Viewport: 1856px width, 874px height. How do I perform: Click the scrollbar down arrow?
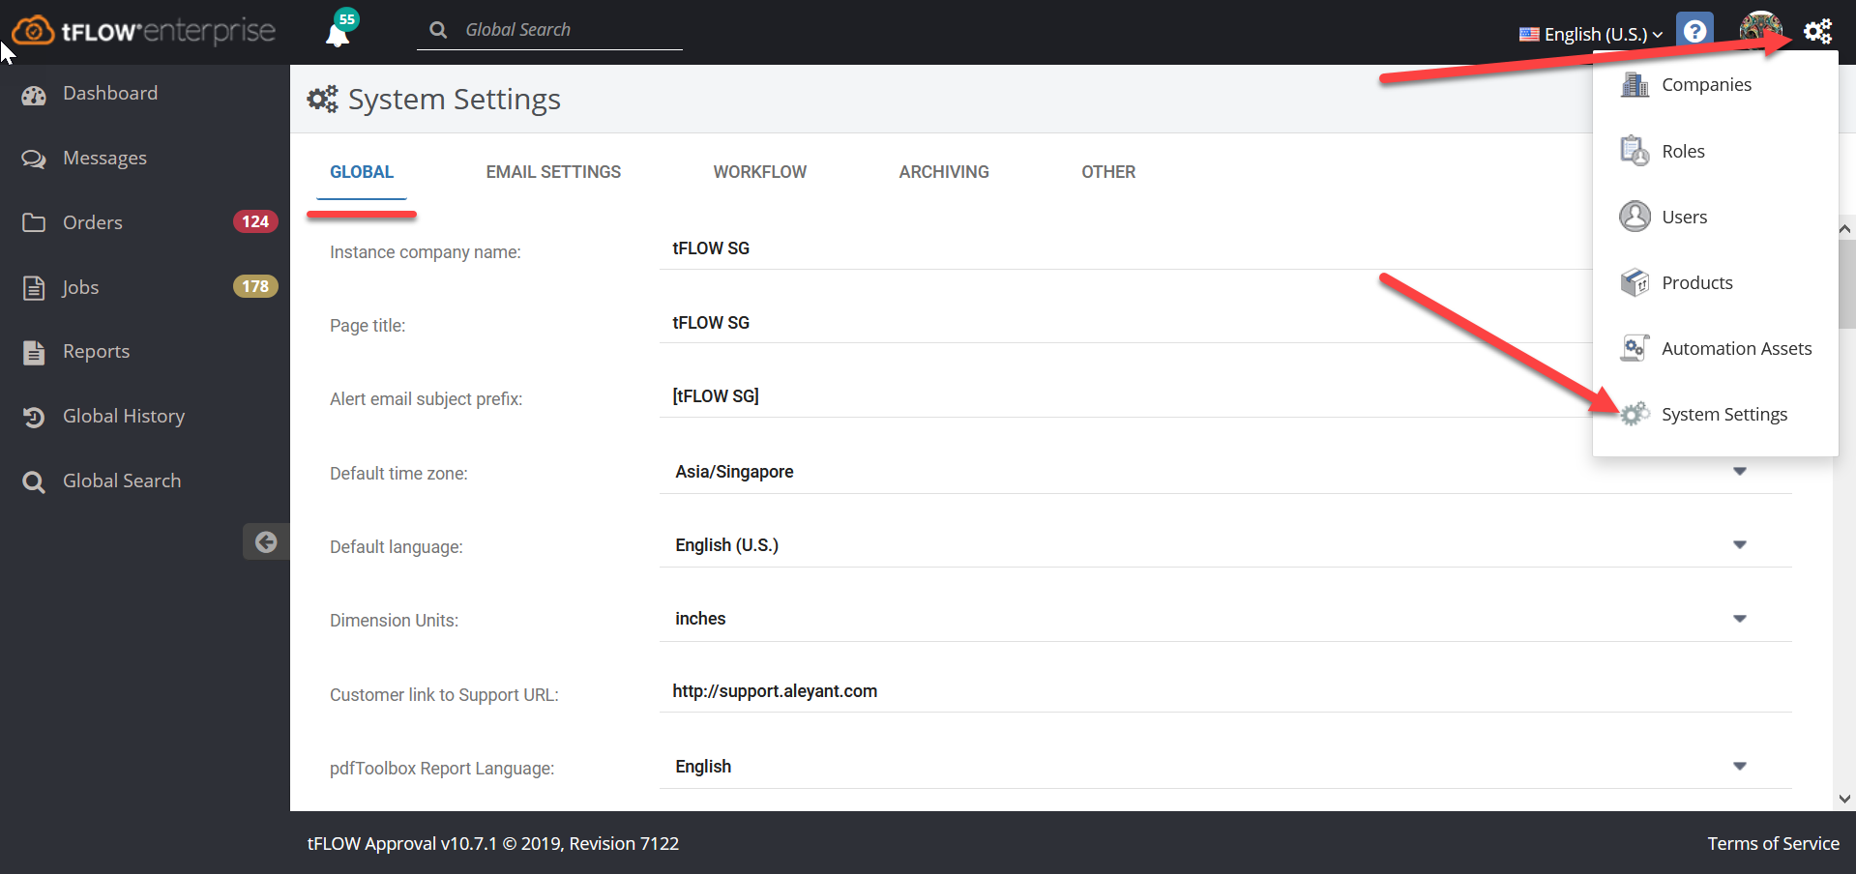click(x=1844, y=800)
